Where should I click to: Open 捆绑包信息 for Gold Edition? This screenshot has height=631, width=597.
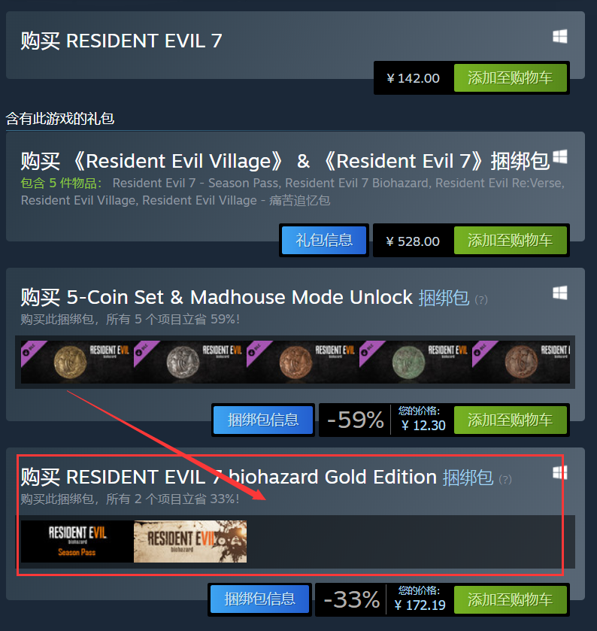point(260,599)
